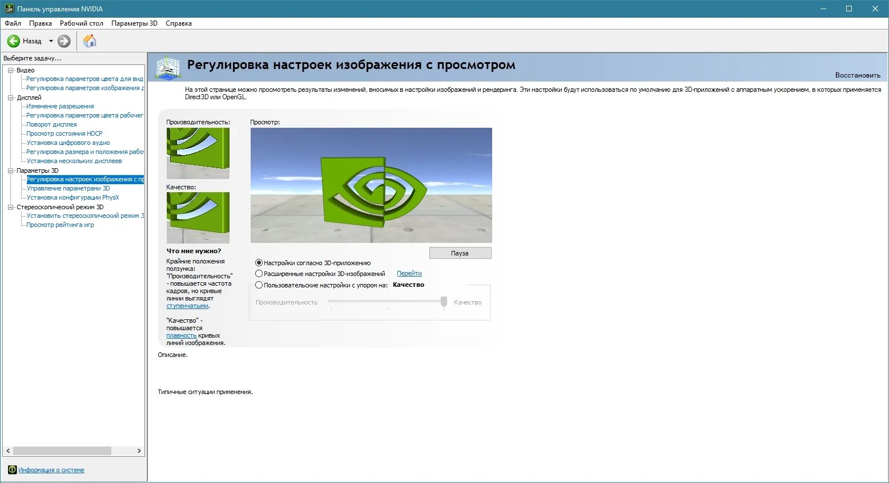Minimize the NVIDIA control panel window
This screenshot has width=889, height=483.
pyautogui.click(x=823, y=9)
